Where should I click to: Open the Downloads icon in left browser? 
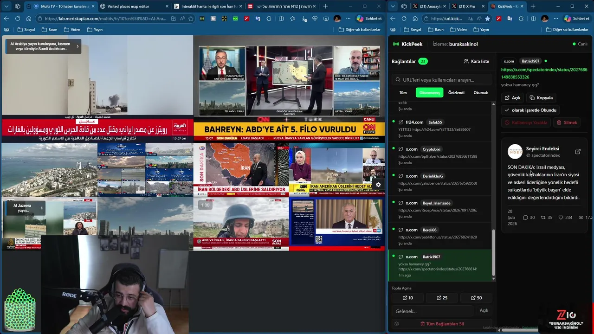point(304,19)
